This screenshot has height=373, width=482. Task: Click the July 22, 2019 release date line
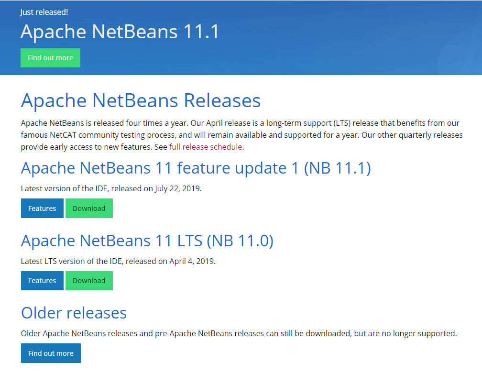point(111,188)
